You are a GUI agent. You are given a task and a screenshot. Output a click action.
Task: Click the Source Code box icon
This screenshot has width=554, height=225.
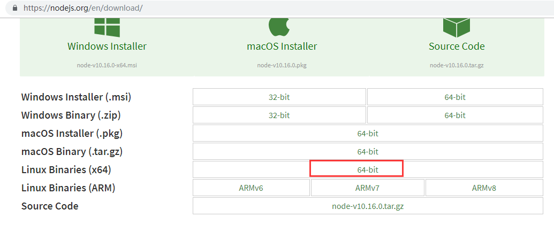click(457, 27)
